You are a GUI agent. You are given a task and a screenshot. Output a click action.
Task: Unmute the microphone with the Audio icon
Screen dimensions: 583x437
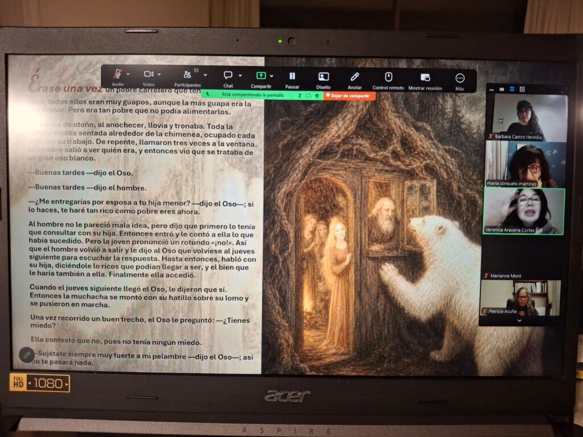pos(118,73)
